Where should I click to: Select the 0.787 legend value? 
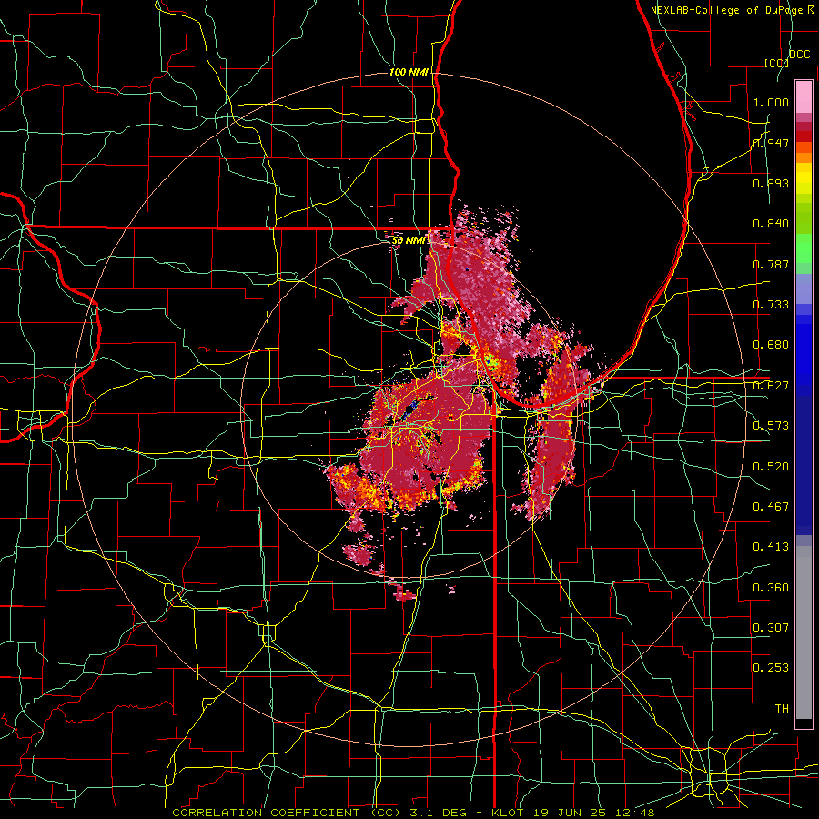click(x=771, y=264)
